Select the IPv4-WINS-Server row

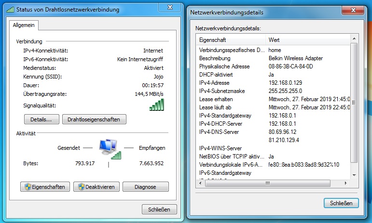tap(273, 148)
